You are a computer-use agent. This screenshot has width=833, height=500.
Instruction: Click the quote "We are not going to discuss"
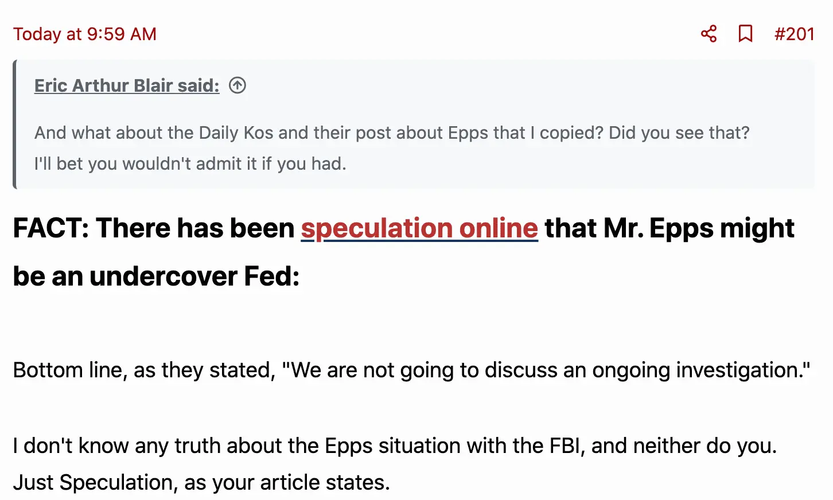[x=546, y=370]
